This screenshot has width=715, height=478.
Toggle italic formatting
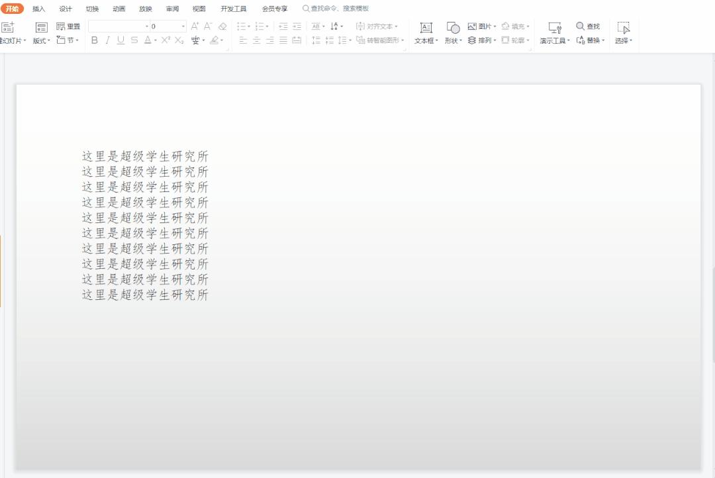point(108,40)
